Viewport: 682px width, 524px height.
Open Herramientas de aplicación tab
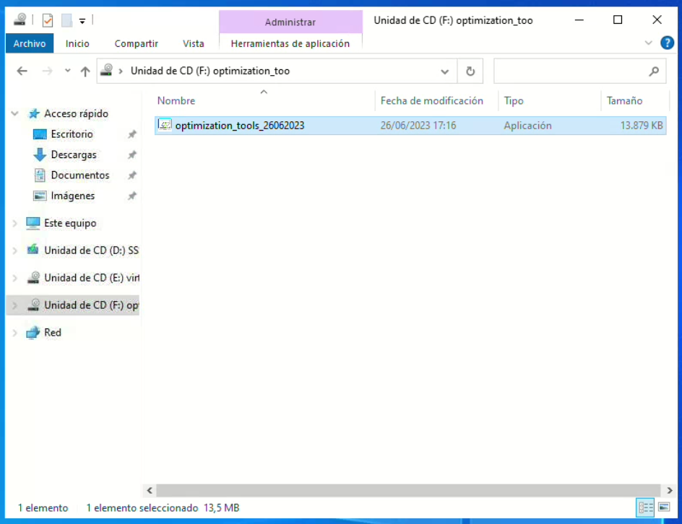click(x=290, y=43)
